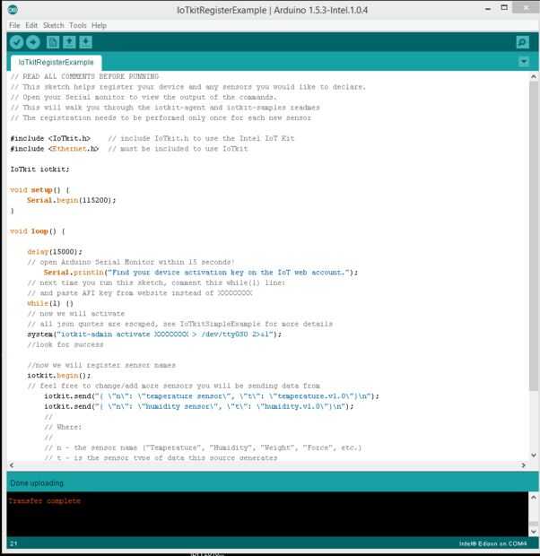Click the 'void setup()' line
Viewport: 540px width, 556px height.
click(x=39, y=190)
